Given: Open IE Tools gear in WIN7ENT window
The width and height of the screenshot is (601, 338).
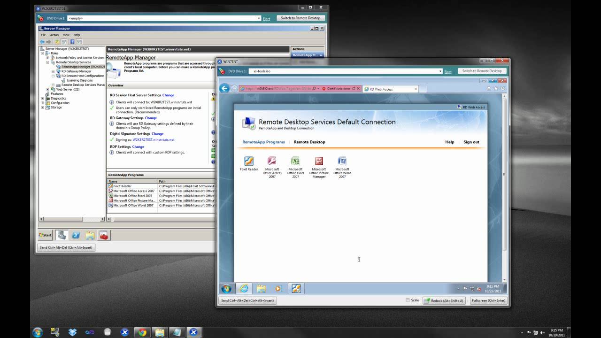Looking at the screenshot, I should click(502, 88).
